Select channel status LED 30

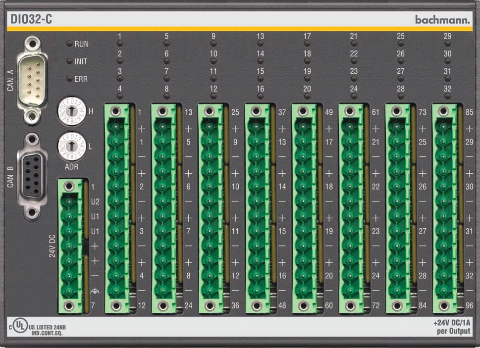coord(447,61)
